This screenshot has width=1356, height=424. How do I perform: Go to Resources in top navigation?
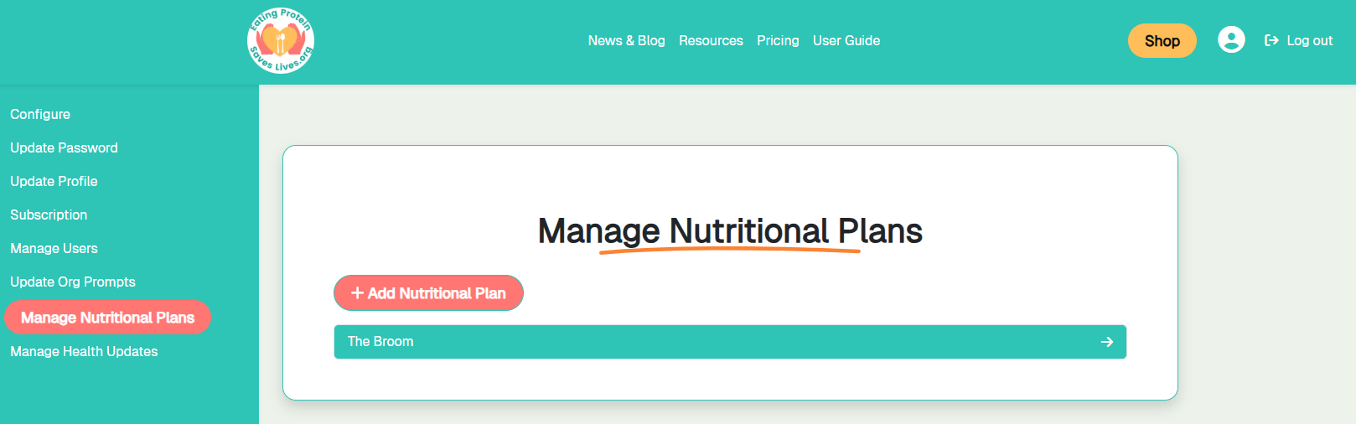point(711,40)
